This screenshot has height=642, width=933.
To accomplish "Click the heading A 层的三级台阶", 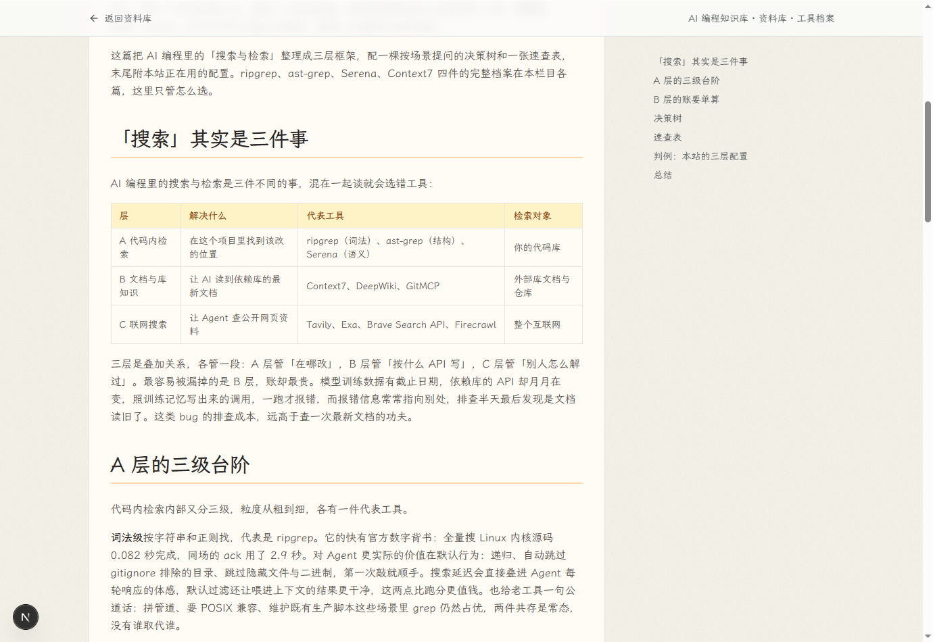I will coord(181,465).
